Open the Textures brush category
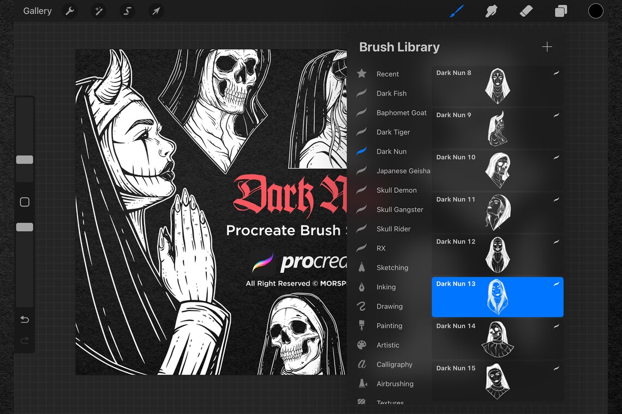This screenshot has width=622, height=414. 390,403
